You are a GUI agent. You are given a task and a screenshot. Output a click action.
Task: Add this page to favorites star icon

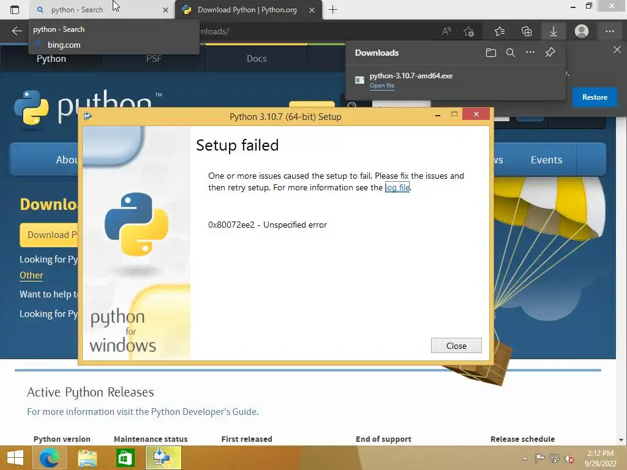pyautogui.click(x=468, y=31)
